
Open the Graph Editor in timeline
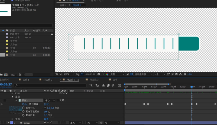coord(119,85)
